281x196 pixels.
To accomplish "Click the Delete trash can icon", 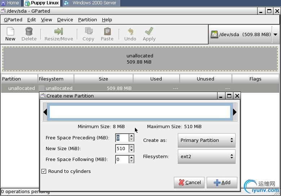I will [x=29, y=31].
